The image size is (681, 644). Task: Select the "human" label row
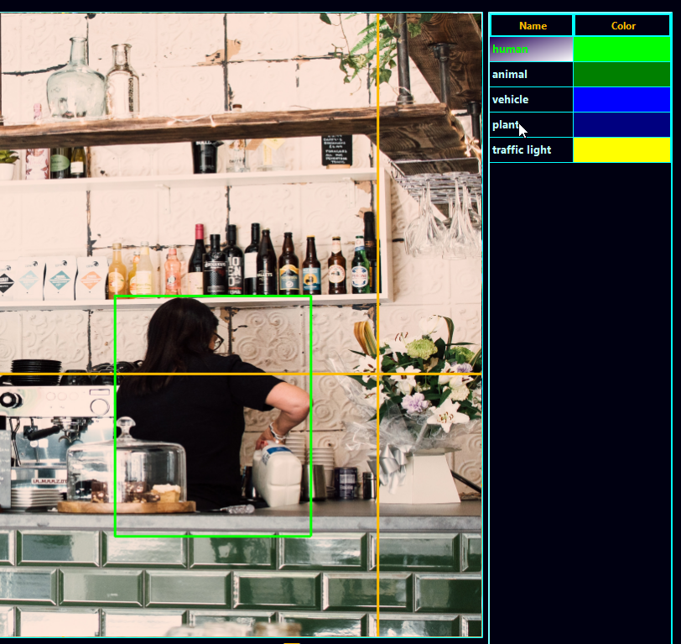coord(531,50)
